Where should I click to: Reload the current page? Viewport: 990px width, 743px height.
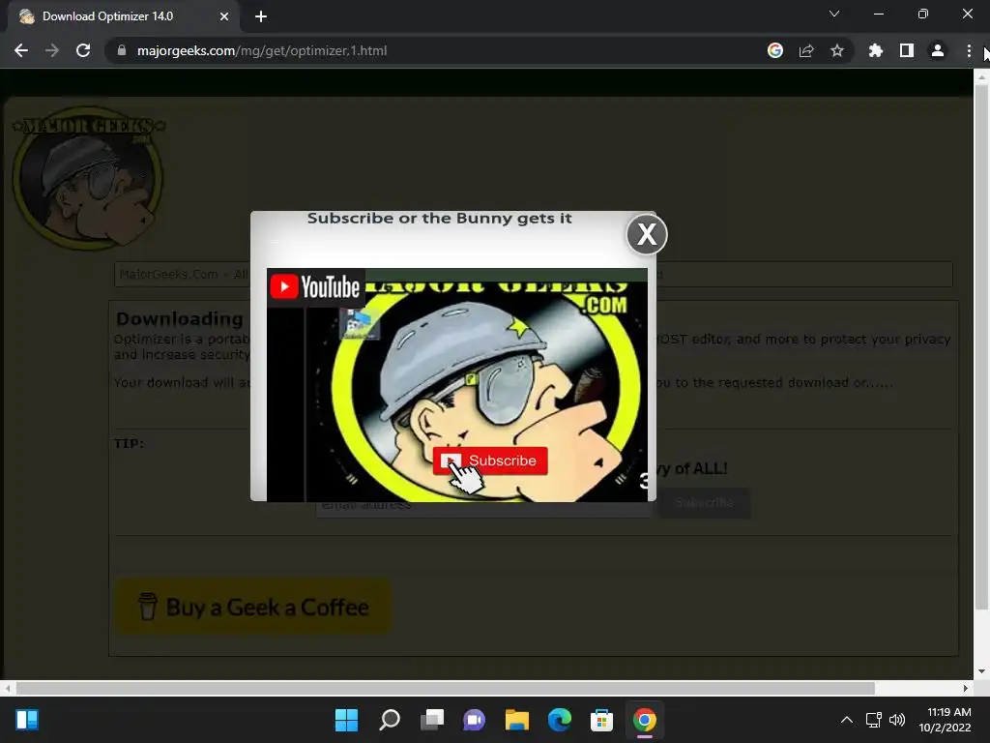click(x=83, y=50)
